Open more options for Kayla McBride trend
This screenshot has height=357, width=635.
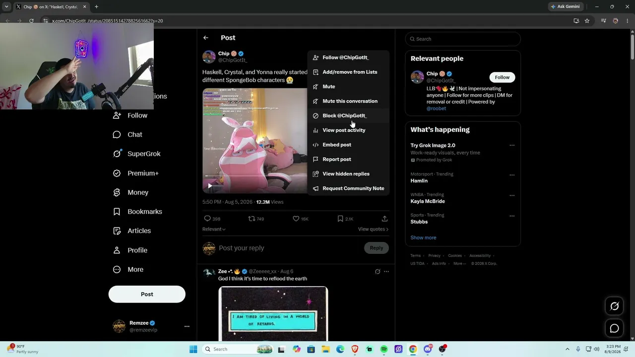512,195
